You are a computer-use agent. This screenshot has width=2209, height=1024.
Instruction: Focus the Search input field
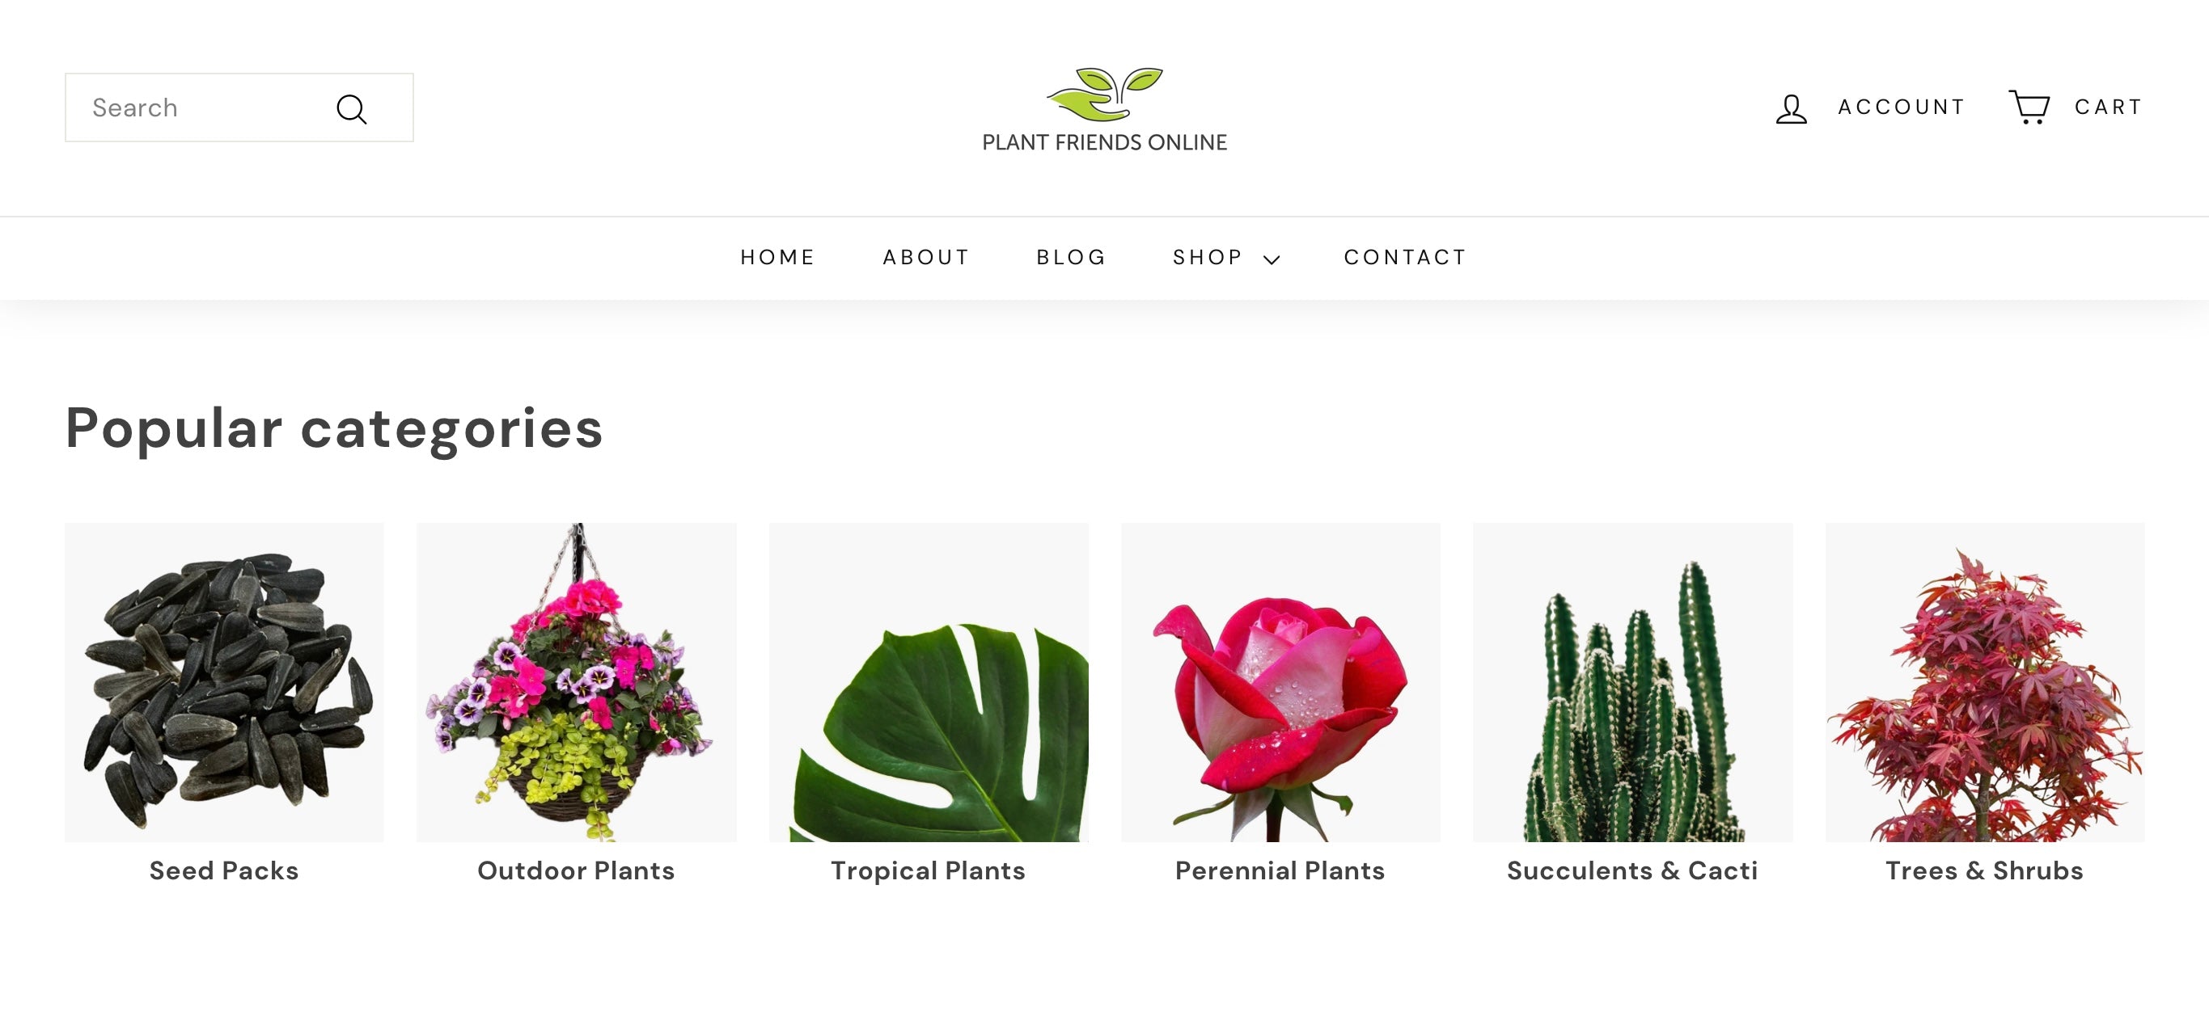pos(239,108)
